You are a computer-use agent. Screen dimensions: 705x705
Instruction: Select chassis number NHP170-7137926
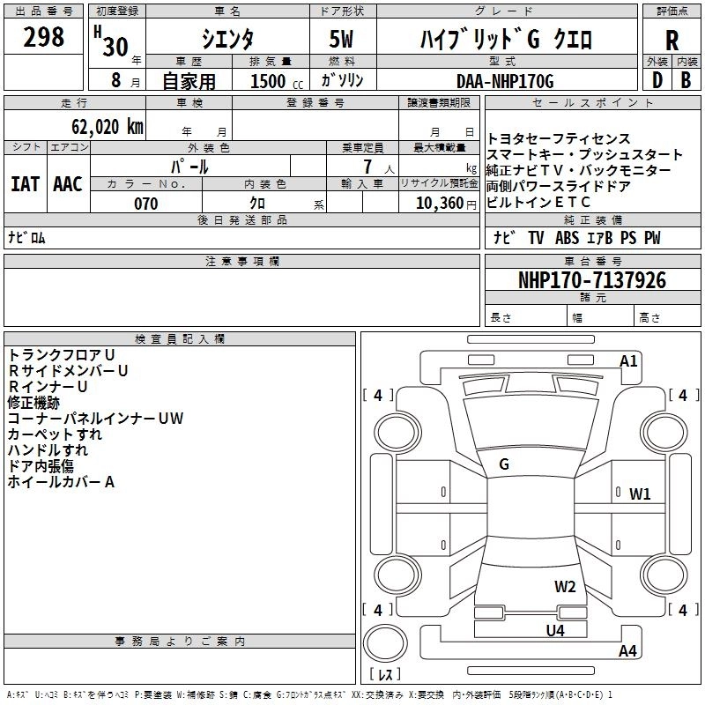click(591, 280)
